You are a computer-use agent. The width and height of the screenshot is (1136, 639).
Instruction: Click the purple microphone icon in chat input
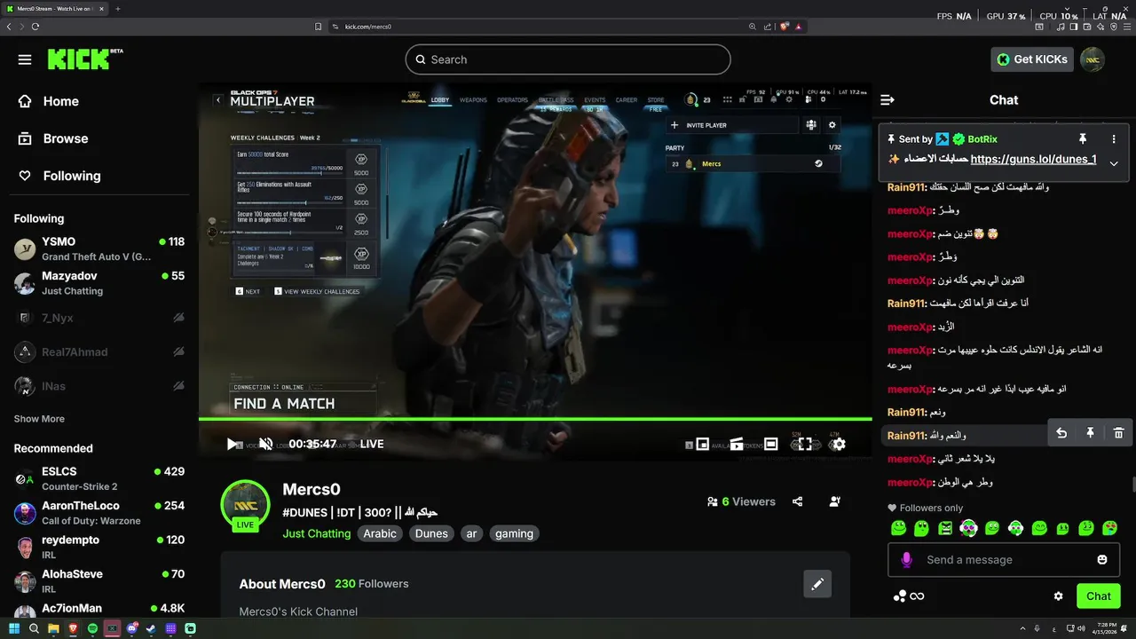tap(906, 560)
